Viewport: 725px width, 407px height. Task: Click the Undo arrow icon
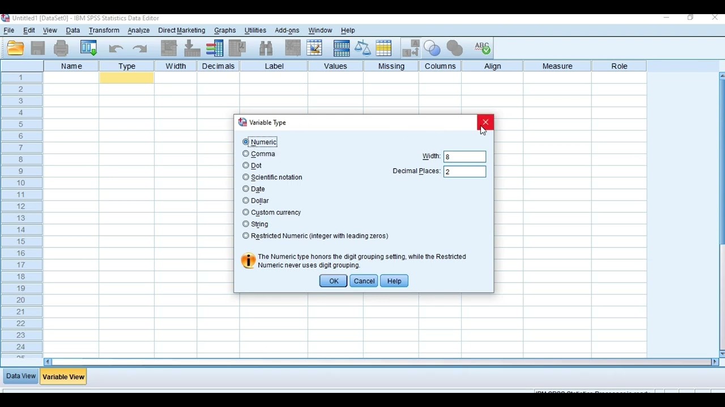(x=116, y=49)
